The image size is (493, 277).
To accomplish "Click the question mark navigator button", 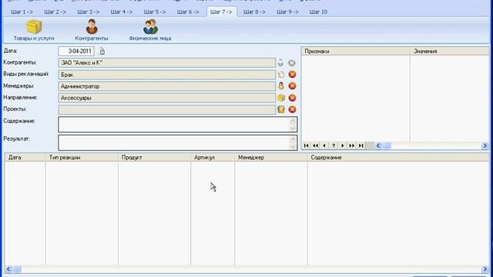I will coord(334,145).
